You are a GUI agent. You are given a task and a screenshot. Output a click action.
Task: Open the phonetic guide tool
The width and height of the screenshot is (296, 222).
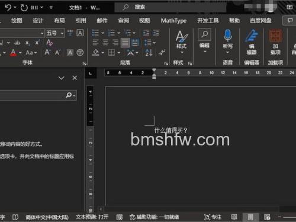[x=70, y=33]
